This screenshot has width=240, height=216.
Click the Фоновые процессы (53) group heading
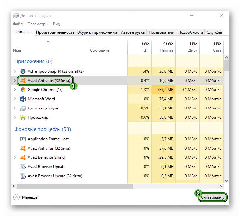coord(43,129)
